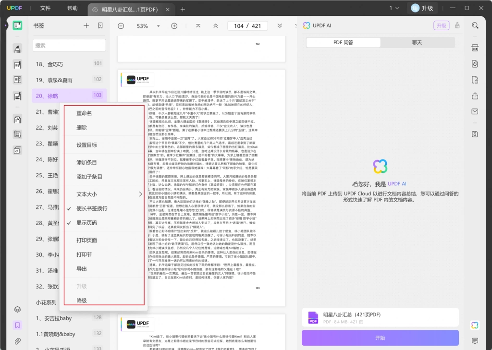492x350 pixels.
Task: Open the edit PDF tool in sidebar
Action: (x=17, y=65)
